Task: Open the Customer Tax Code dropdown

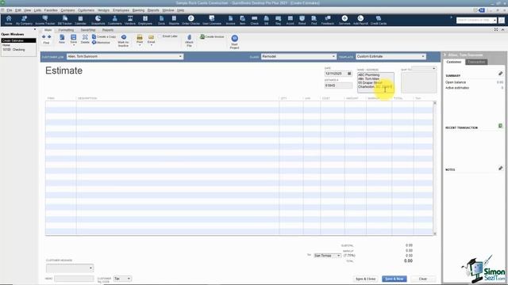Action: coord(129,279)
